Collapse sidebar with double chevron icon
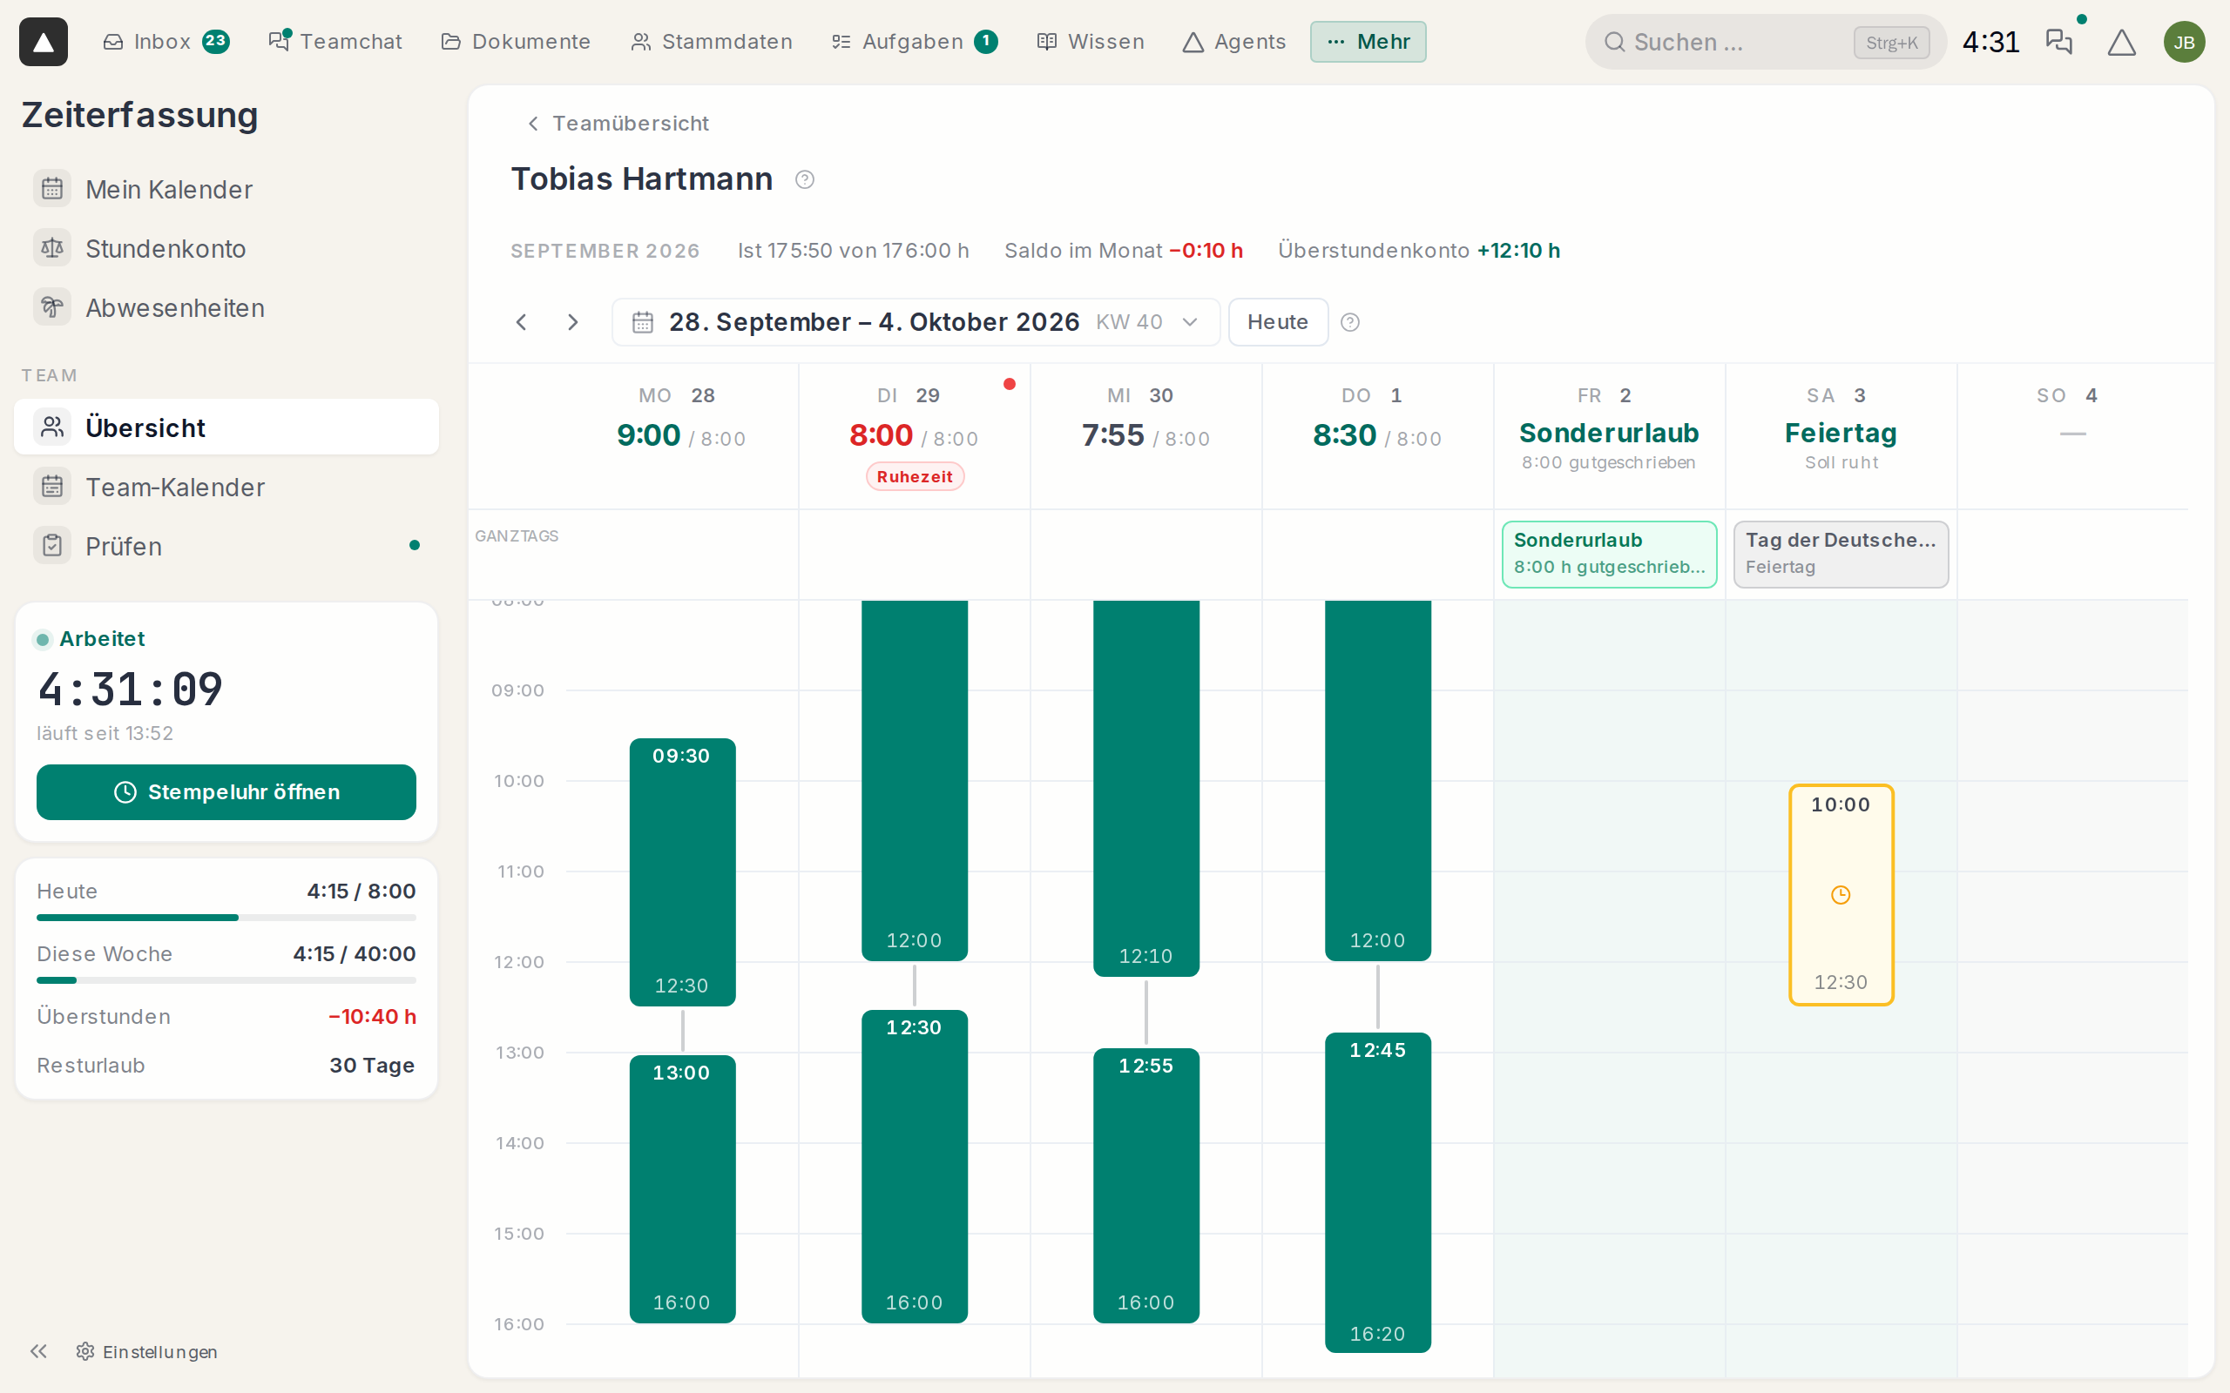The width and height of the screenshot is (2230, 1393). click(38, 1350)
